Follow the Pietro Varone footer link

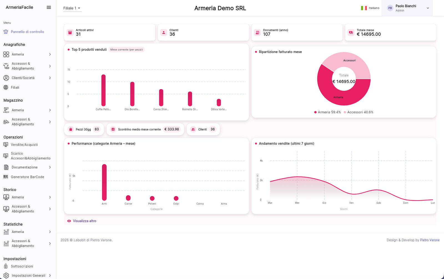coord(430,240)
